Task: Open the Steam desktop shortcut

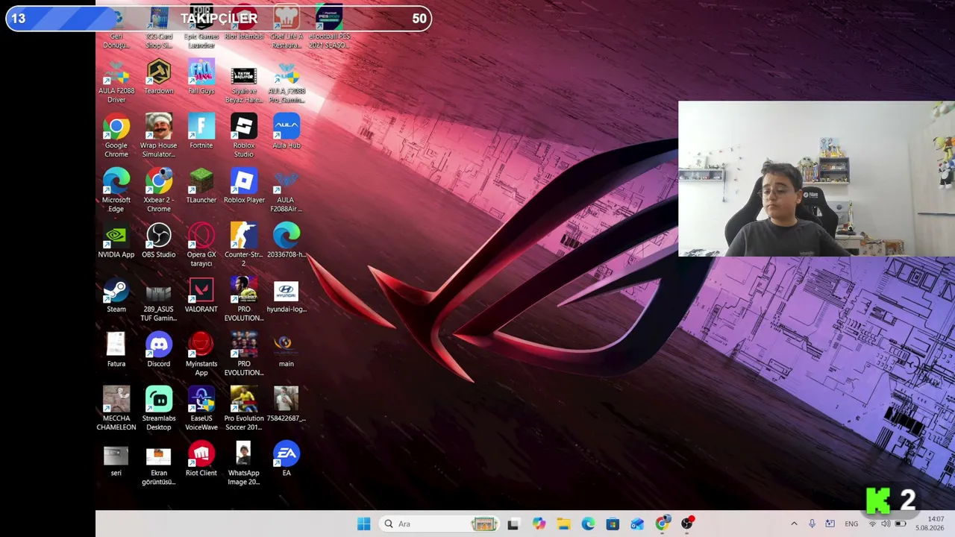Action: click(x=116, y=295)
